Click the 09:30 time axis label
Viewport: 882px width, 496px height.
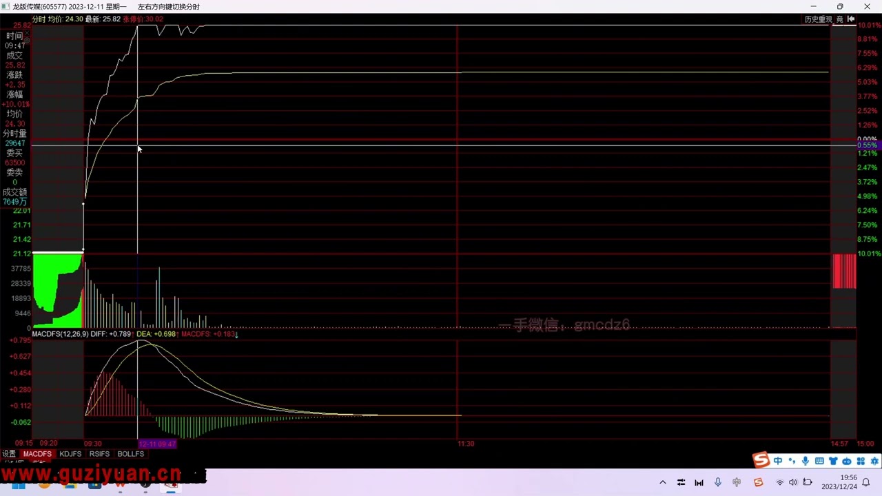(x=92, y=444)
